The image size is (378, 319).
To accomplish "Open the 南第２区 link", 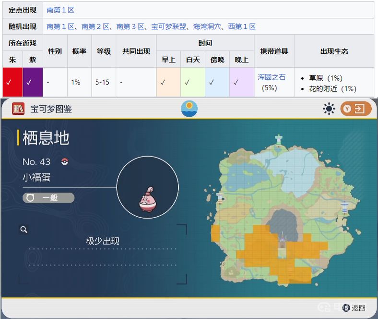I will coord(95,26).
